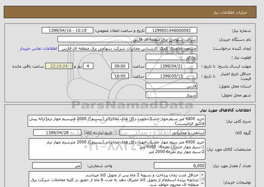This screenshot has width=264, height=187.
Task: Click the public announcement date field 1399/04/16 - 10:19
Action: (67, 30)
